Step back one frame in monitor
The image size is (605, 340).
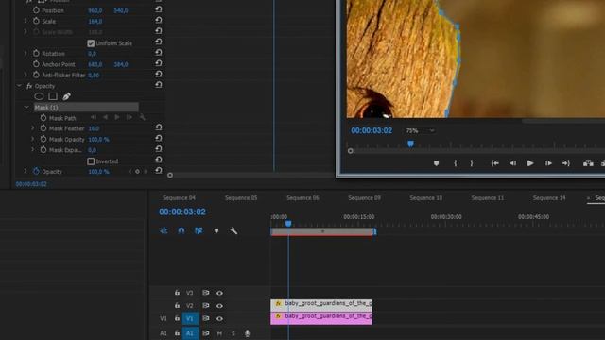pos(512,163)
